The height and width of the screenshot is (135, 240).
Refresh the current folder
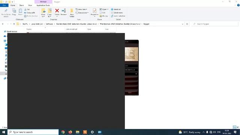pos(187,24)
